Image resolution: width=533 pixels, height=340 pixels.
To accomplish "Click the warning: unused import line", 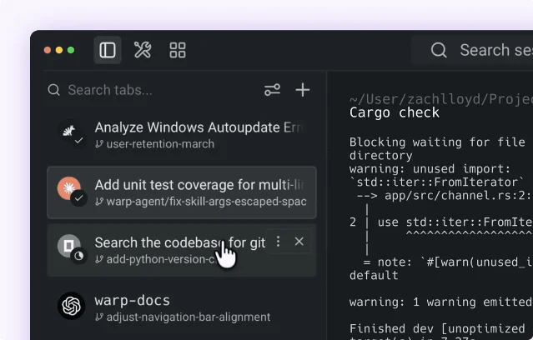I will pos(430,169).
